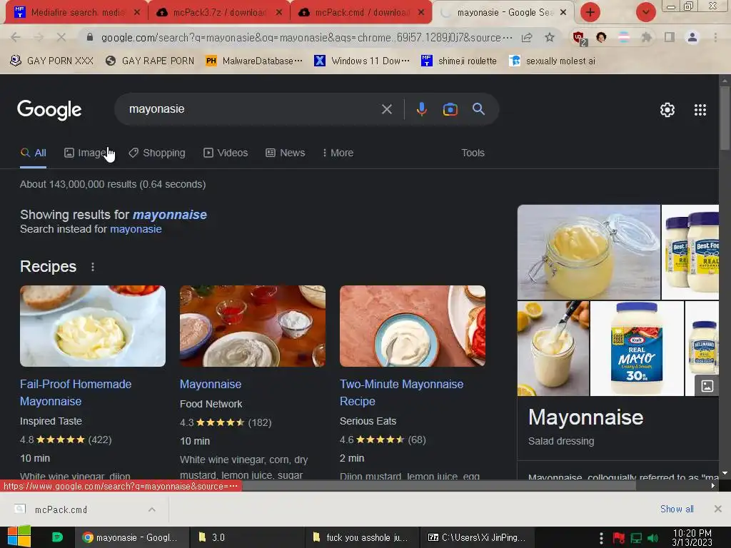Click the site lock icon in address bar
Viewport: 731px width, 548px height.
90,37
